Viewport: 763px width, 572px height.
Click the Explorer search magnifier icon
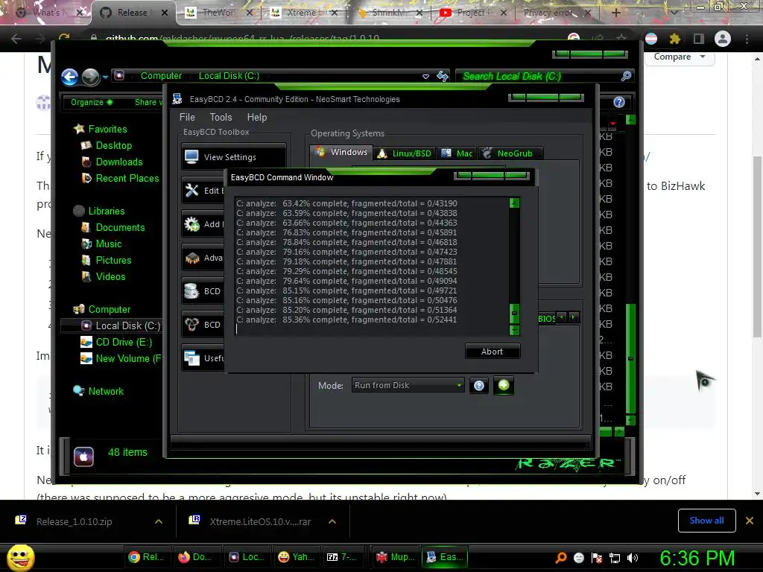click(626, 76)
